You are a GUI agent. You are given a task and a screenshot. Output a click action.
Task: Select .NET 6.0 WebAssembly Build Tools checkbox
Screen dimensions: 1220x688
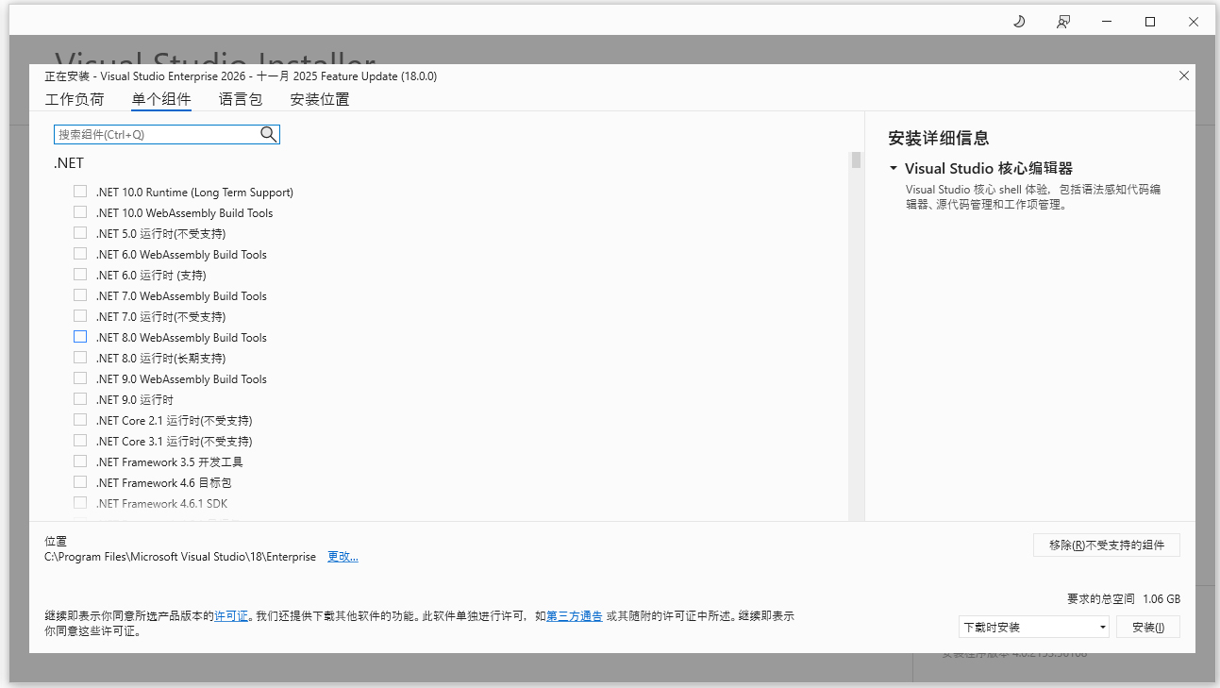pos(80,254)
